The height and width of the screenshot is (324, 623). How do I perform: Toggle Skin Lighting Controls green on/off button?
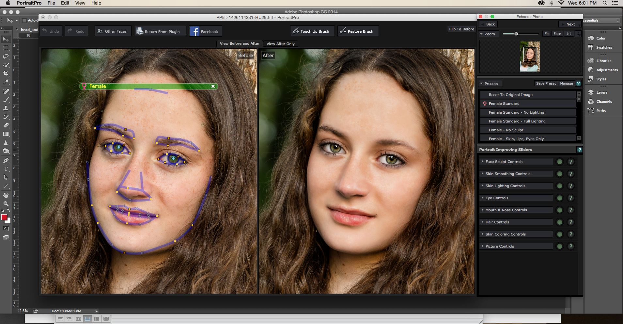(560, 186)
